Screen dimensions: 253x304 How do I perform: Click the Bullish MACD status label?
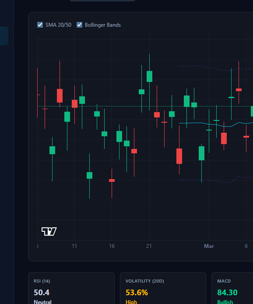(x=225, y=302)
